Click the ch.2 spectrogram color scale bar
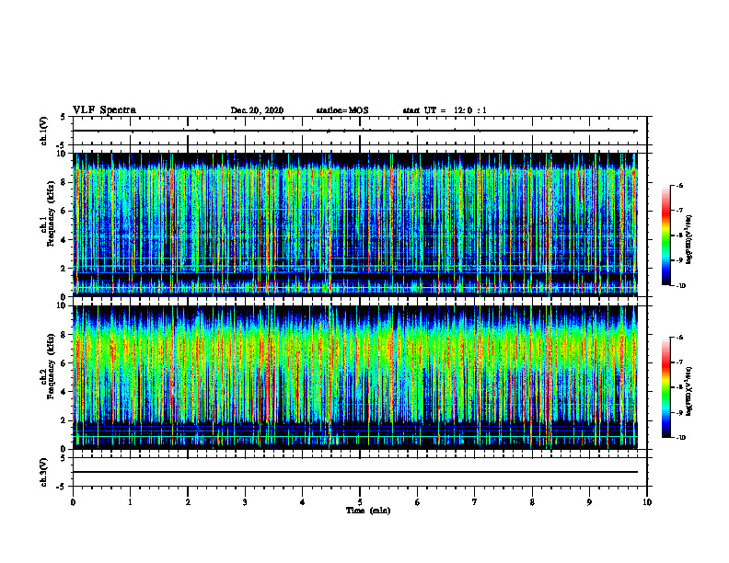 [665, 387]
